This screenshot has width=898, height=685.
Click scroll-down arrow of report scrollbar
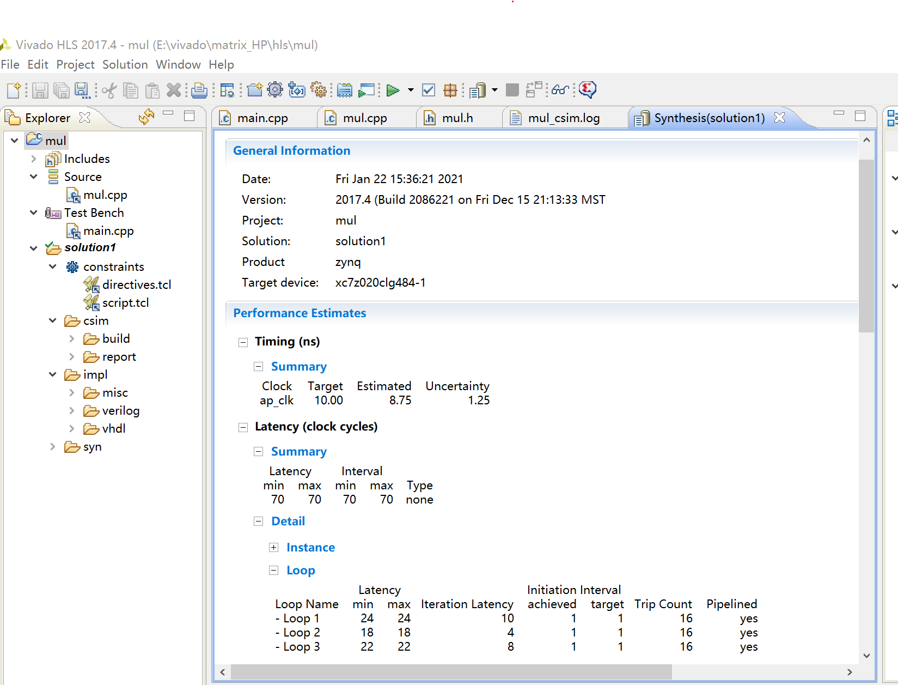click(x=866, y=656)
